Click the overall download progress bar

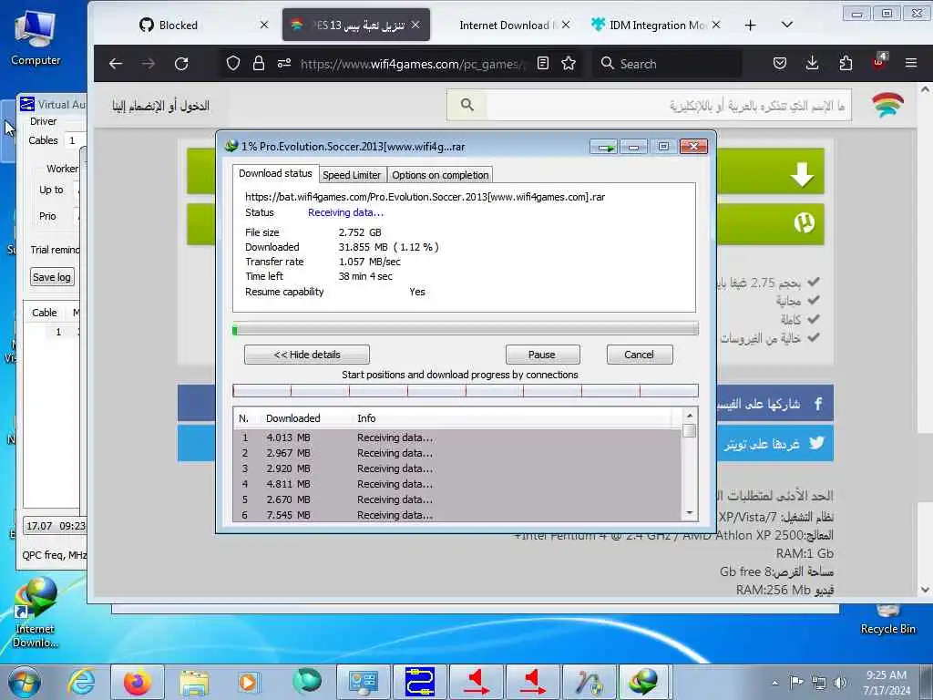466,329
